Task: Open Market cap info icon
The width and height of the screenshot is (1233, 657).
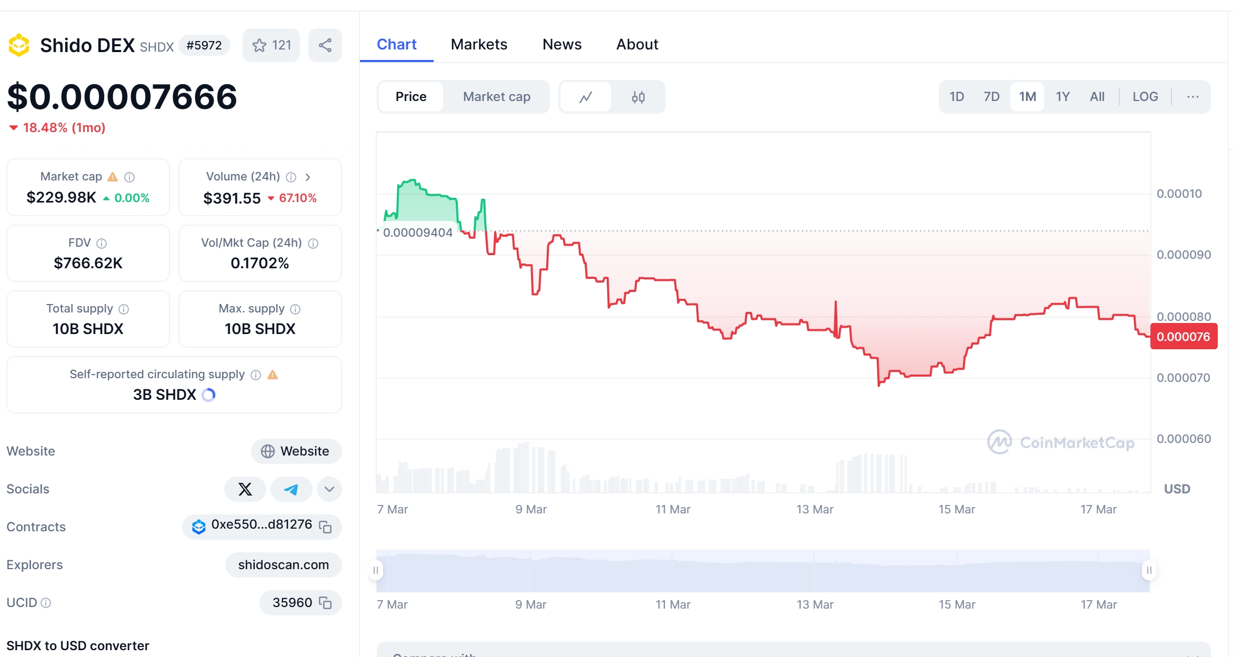Action: pos(129,177)
